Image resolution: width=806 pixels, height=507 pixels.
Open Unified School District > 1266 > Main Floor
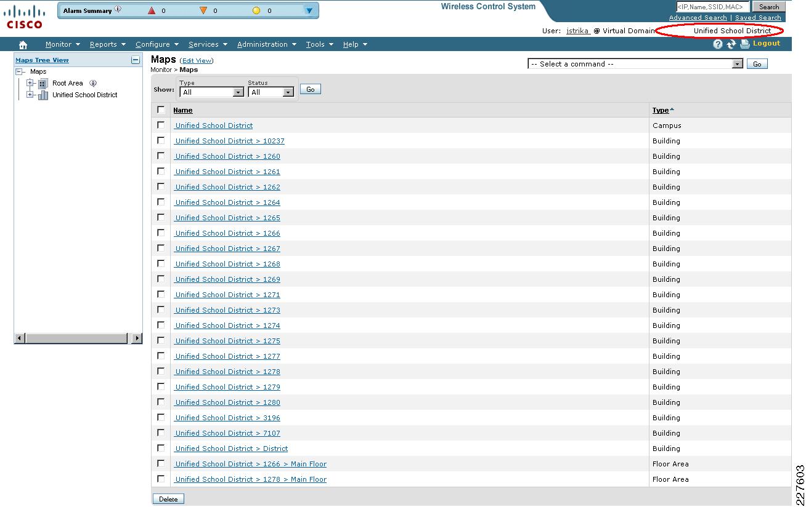pos(251,464)
